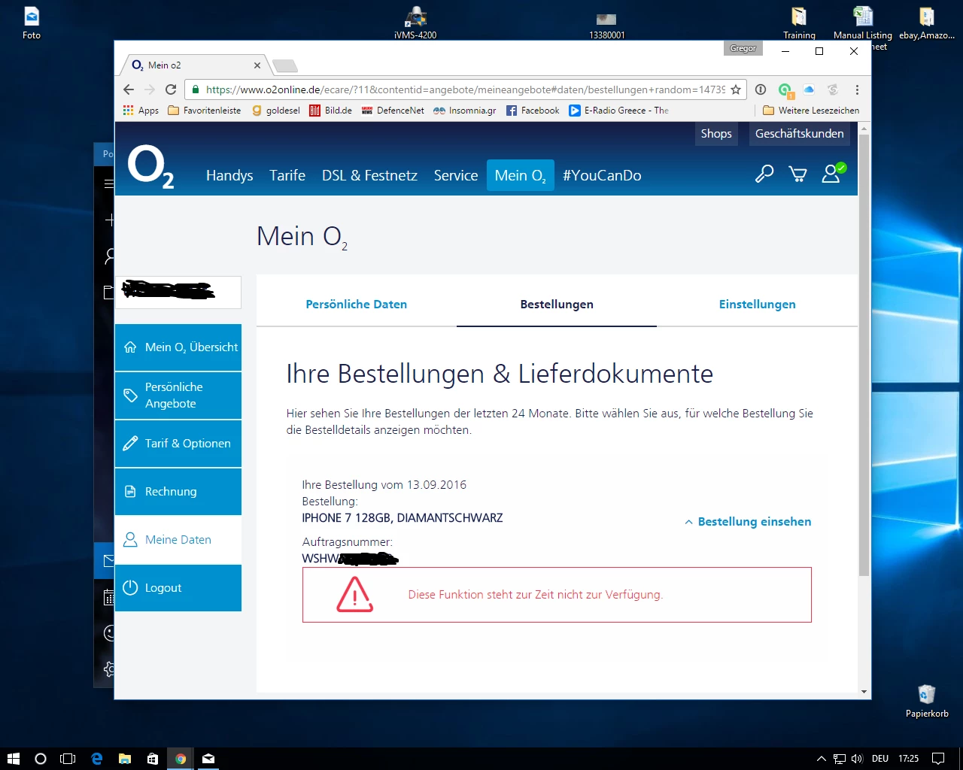Screen dimensions: 963x770
Task: Open the Service navigation menu
Action: click(x=456, y=175)
